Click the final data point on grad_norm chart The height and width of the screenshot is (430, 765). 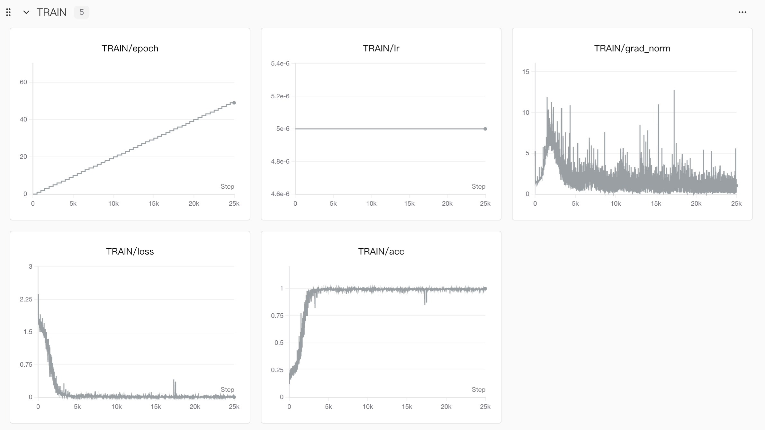click(736, 186)
